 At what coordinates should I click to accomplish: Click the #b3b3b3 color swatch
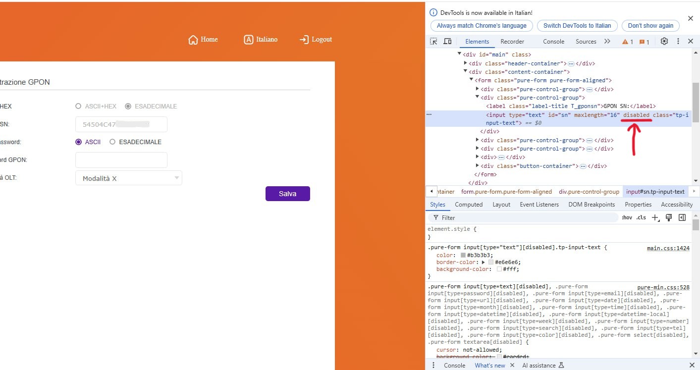pyautogui.click(x=463, y=256)
